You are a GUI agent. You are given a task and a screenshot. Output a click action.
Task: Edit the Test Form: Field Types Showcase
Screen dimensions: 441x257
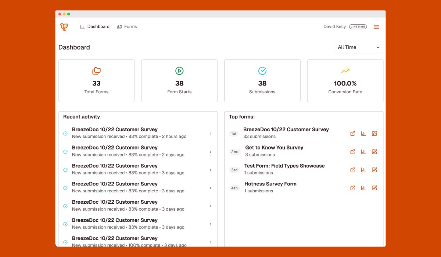coord(374,170)
